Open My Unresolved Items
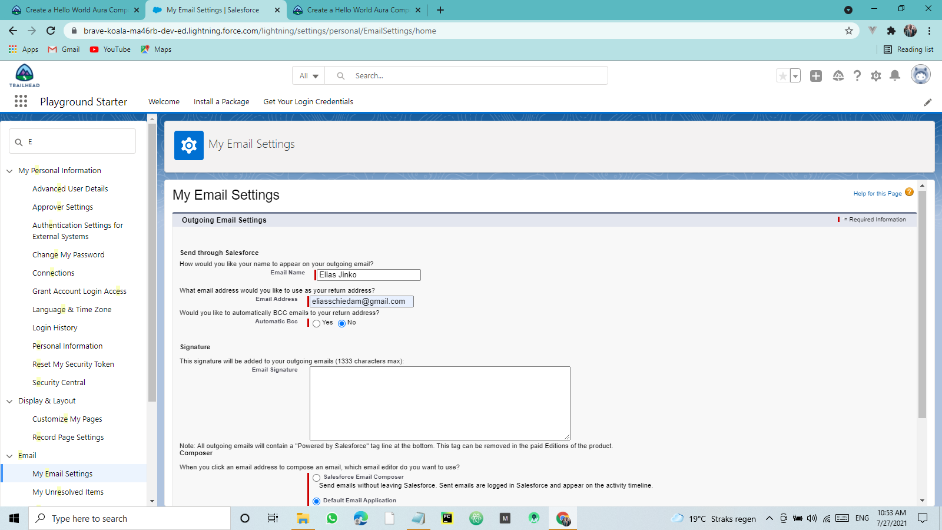 coord(68,492)
